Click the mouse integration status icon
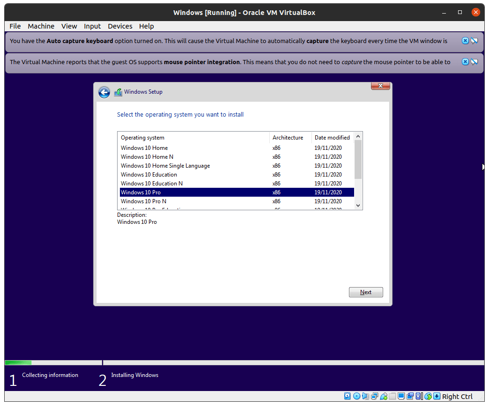This screenshot has height=406, width=489. (x=428, y=396)
